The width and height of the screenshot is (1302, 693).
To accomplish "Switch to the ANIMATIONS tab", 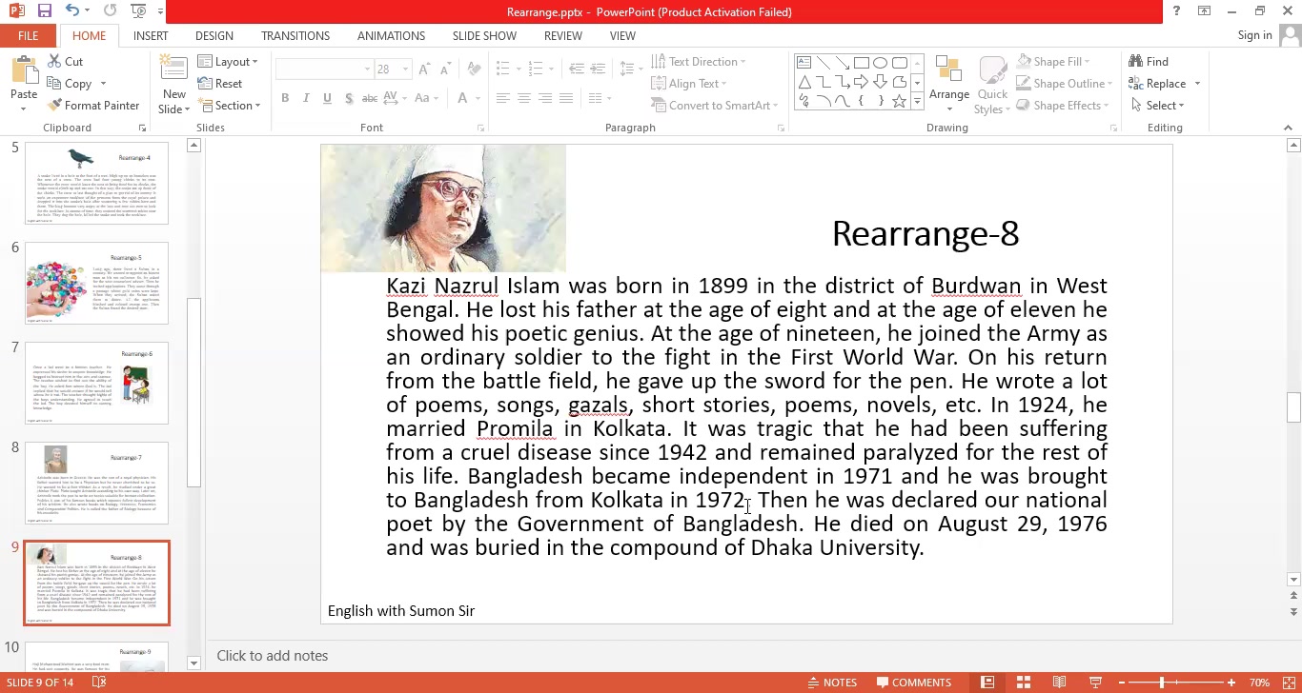I will coord(391,35).
